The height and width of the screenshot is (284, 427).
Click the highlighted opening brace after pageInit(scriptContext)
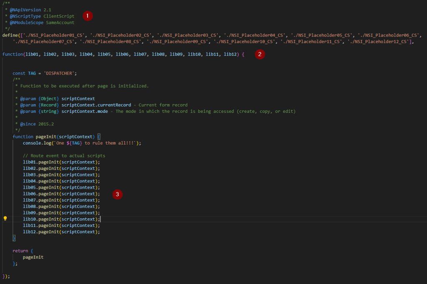point(99,137)
